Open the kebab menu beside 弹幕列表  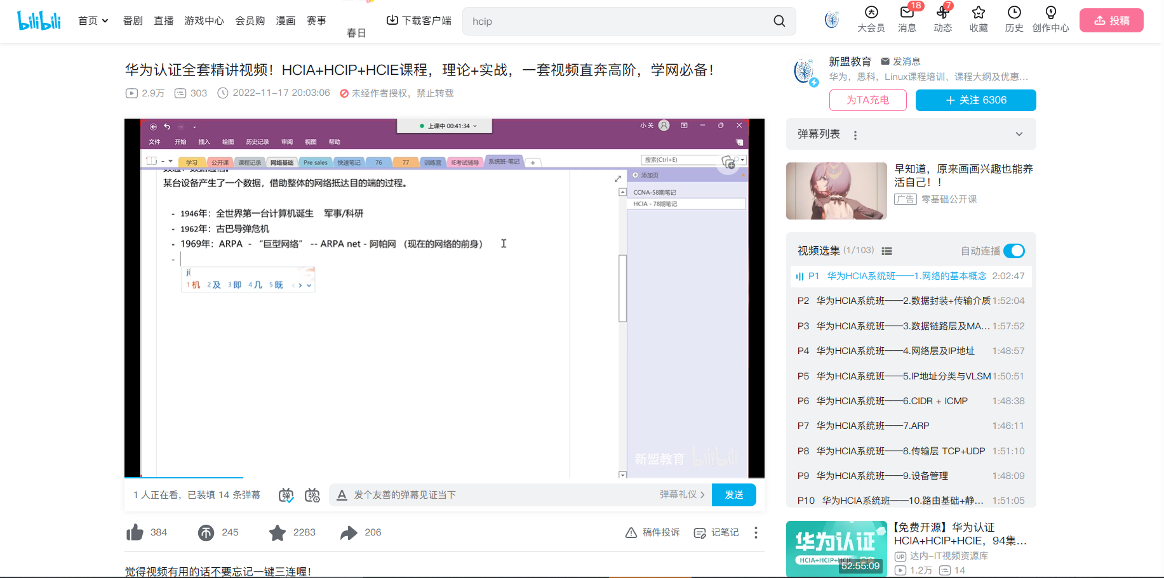coord(855,134)
